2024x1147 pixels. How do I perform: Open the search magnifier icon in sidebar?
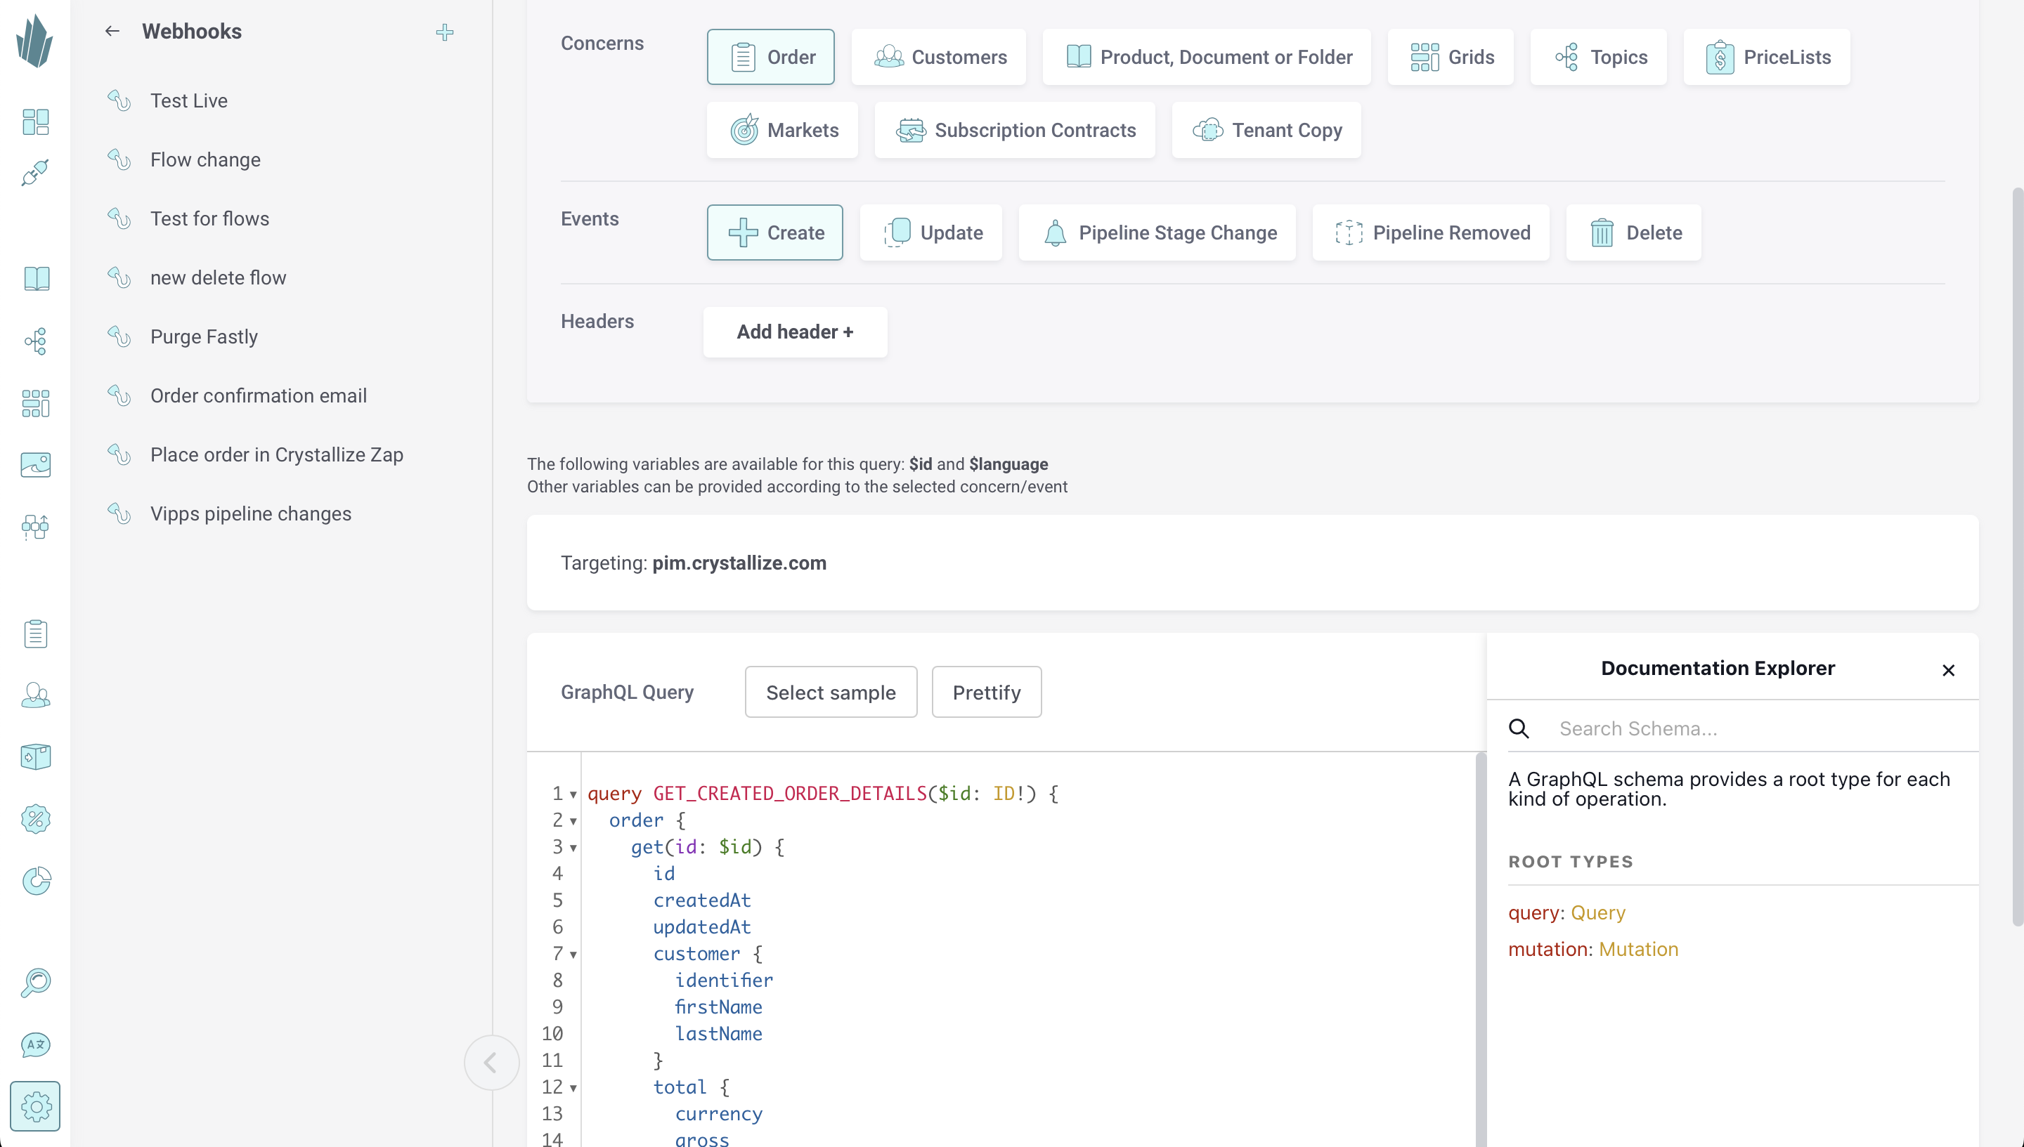[35, 983]
